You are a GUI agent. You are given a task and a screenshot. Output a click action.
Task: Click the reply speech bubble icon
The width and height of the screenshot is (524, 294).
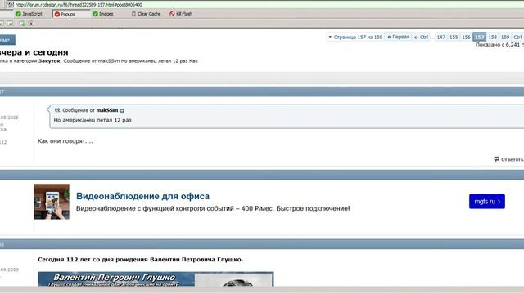click(497, 159)
